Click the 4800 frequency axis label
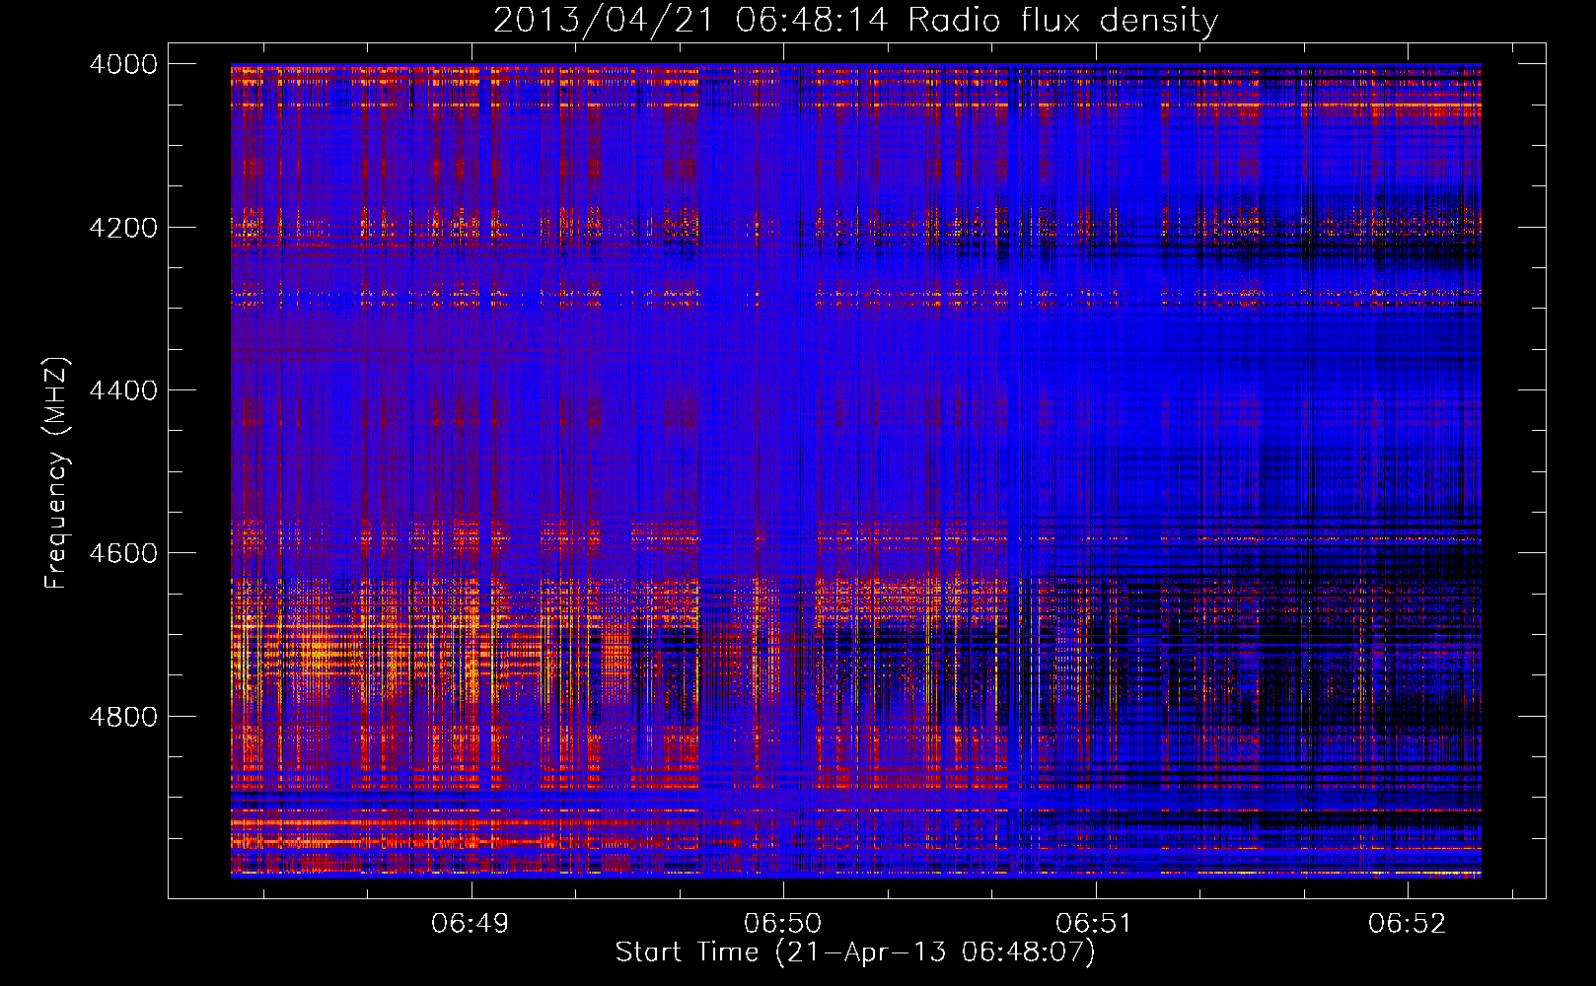The image size is (1596, 986). [122, 716]
